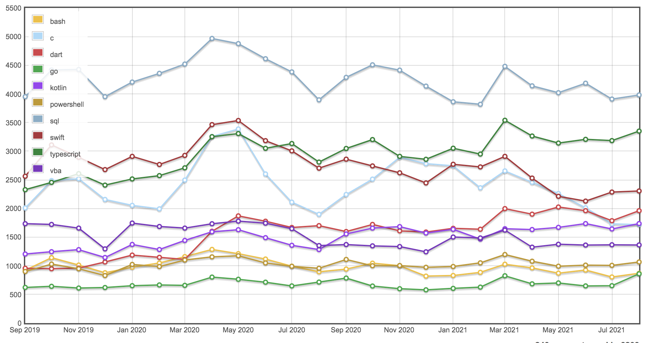Viewport: 661px width, 343px height.
Task: Click the '2500' y-axis label
Action: click(x=14, y=180)
